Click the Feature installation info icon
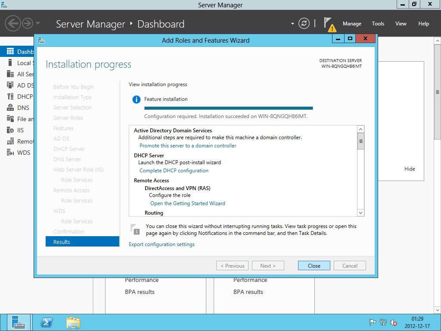The width and height of the screenshot is (441, 331). point(137,100)
